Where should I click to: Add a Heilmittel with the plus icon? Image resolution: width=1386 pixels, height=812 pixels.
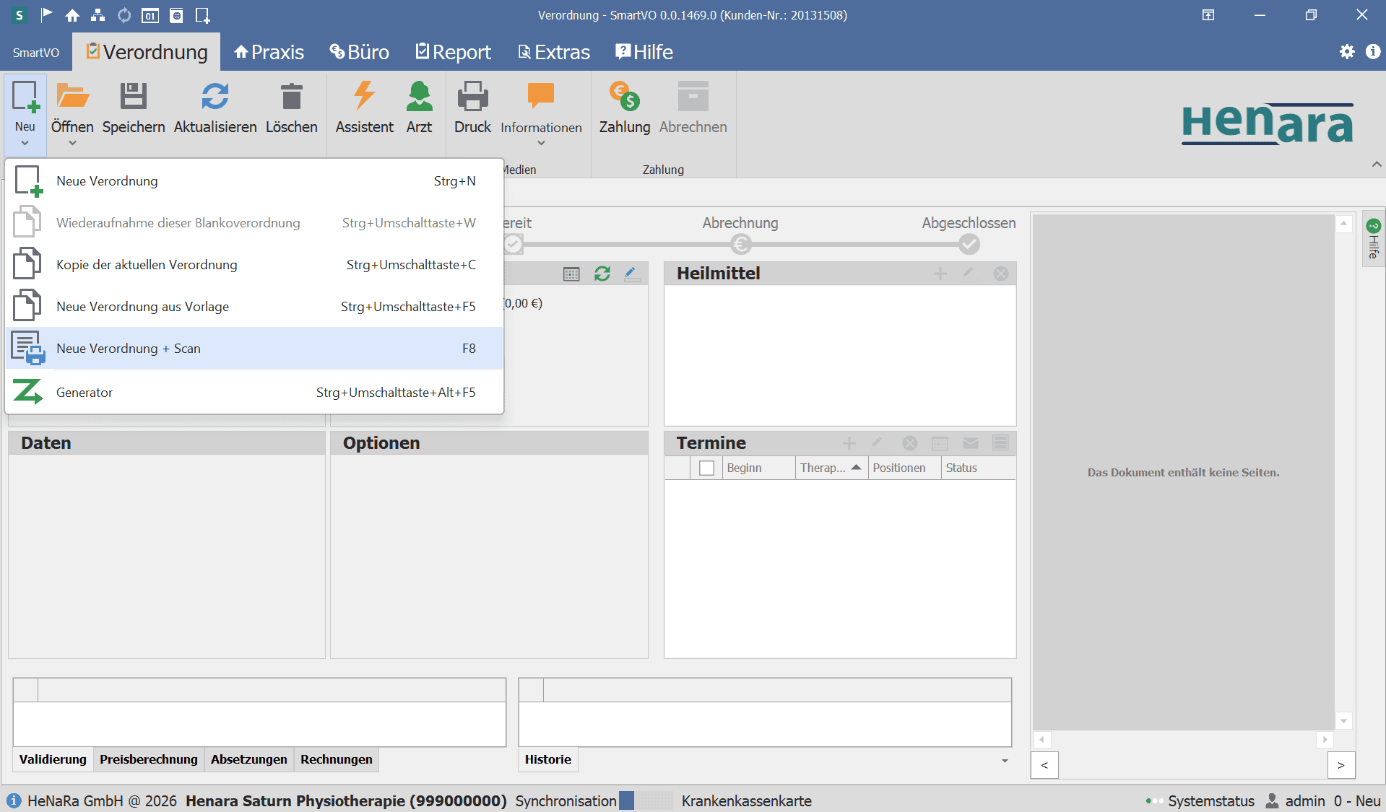940,274
